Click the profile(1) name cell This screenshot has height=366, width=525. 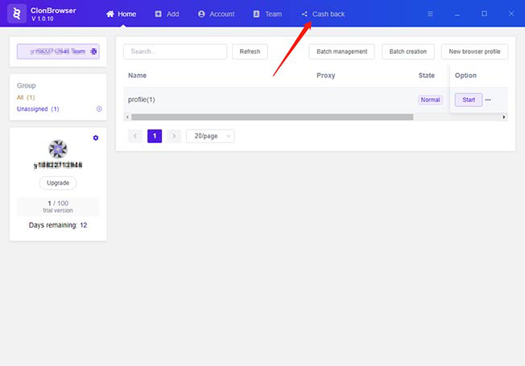click(x=141, y=100)
